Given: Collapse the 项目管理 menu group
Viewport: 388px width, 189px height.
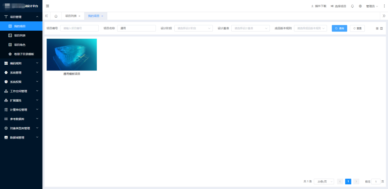Looking at the screenshot, I should pos(21,17).
